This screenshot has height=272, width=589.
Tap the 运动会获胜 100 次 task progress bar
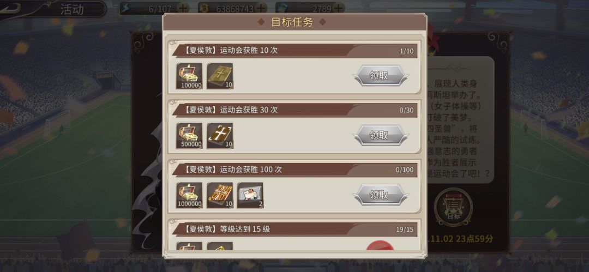coord(294,170)
